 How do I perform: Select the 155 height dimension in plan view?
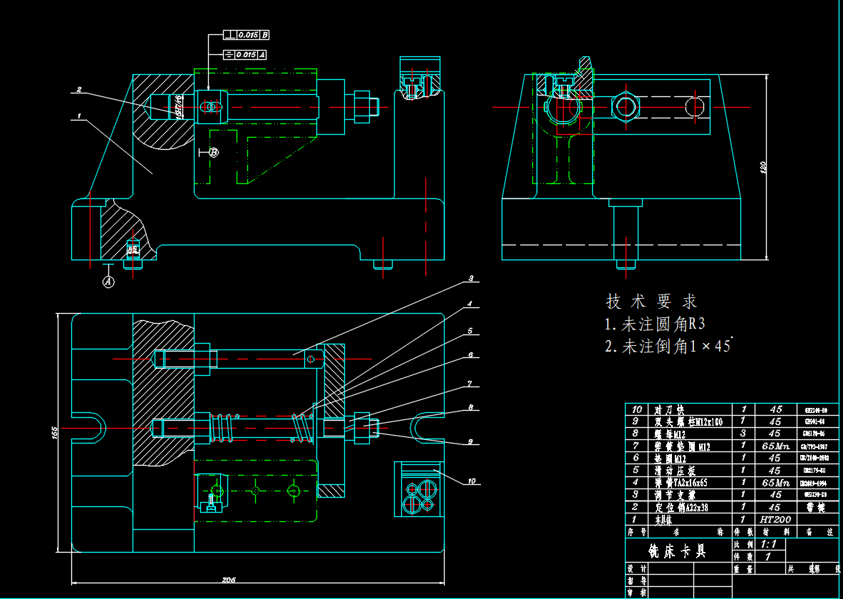coord(53,434)
